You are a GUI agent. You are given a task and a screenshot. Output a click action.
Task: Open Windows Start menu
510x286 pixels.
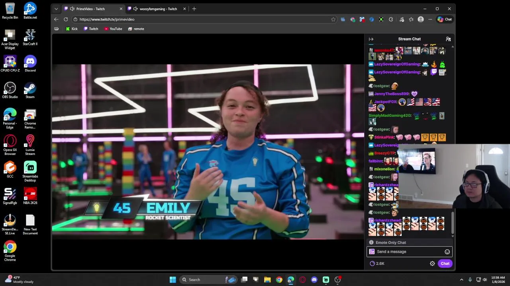(x=173, y=280)
